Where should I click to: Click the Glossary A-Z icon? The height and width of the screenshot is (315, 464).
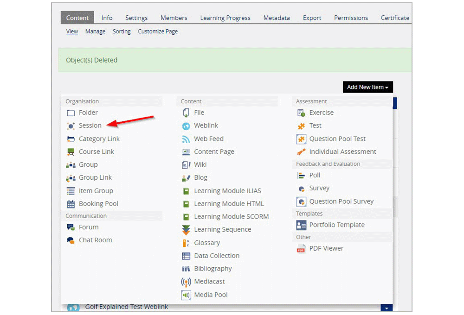point(186,243)
